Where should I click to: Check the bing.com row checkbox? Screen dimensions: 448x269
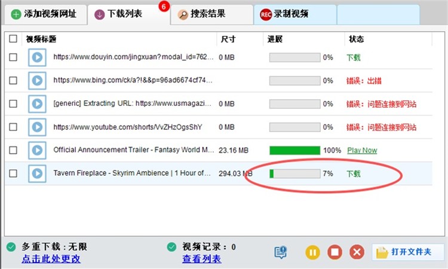(13, 81)
